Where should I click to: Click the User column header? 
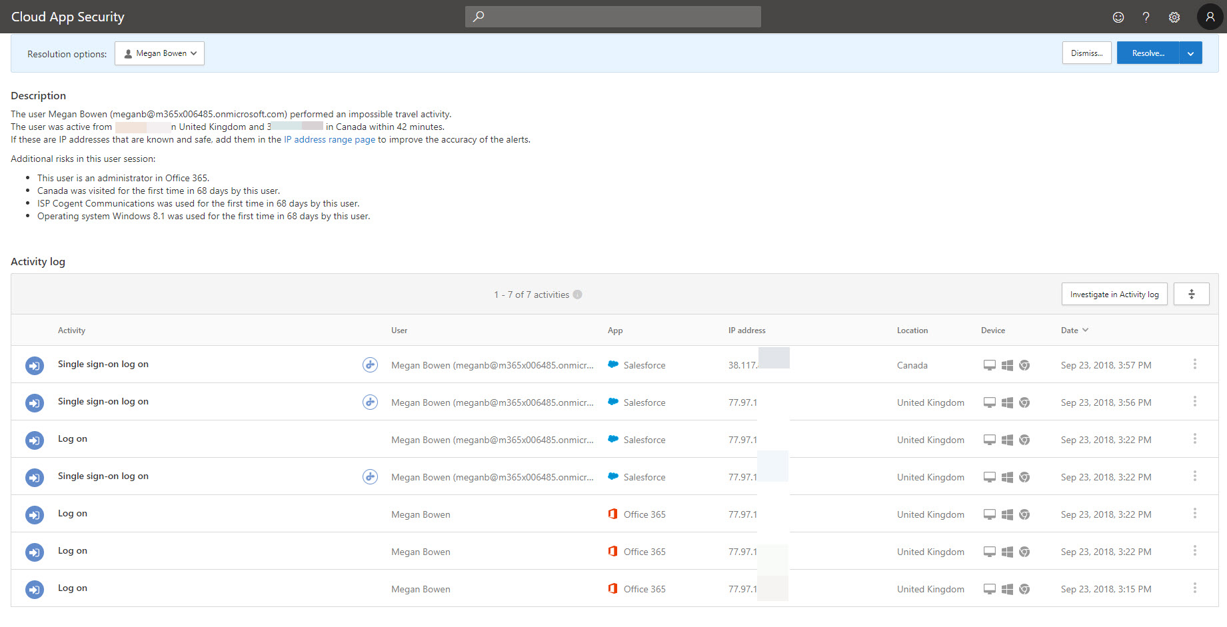399,330
